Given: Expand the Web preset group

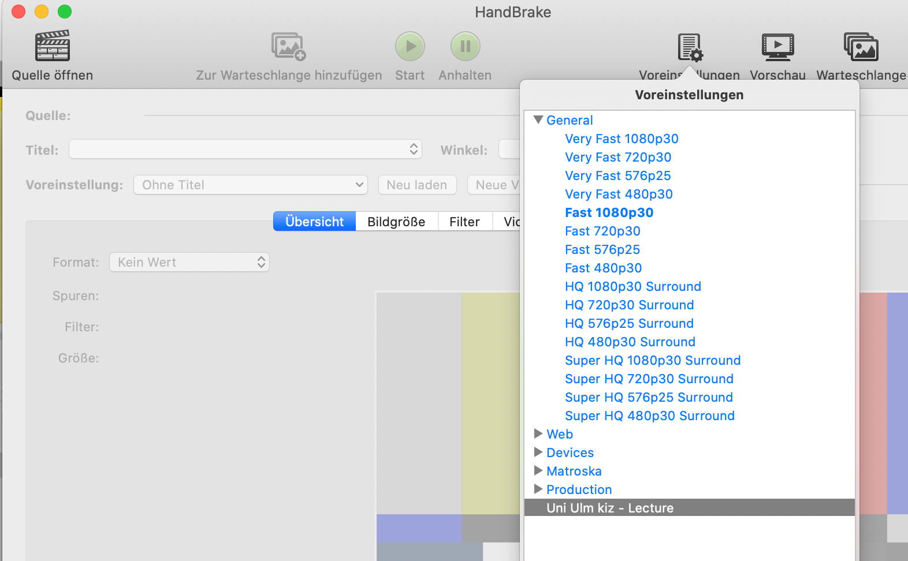Looking at the screenshot, I should tap(538, 433).
